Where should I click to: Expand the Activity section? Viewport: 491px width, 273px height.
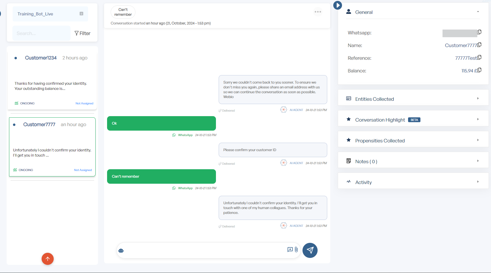point(413,182)
